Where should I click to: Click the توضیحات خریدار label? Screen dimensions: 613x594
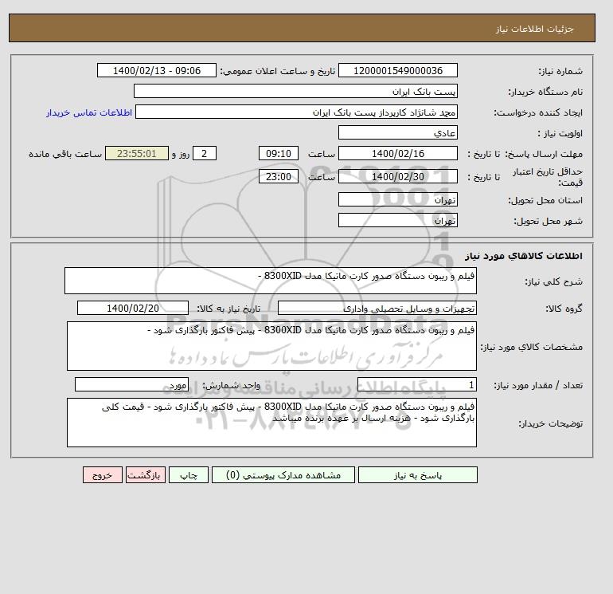tap(550, 423)
